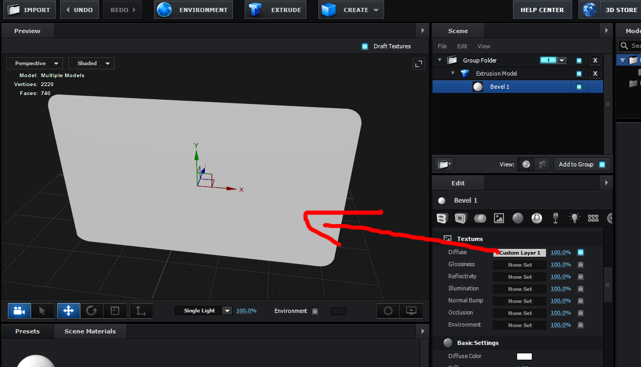641x367 pixels.
Task: Click the crosshair focus view icon
Action: pos(388,311)
